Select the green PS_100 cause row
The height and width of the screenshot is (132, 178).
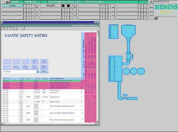(42, 81)
